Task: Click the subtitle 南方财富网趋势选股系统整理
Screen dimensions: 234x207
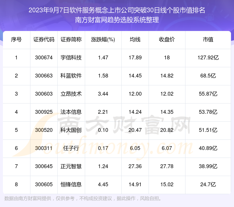Action: tap(117, 20)
